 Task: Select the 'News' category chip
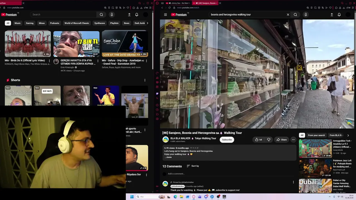coord(127,23)
